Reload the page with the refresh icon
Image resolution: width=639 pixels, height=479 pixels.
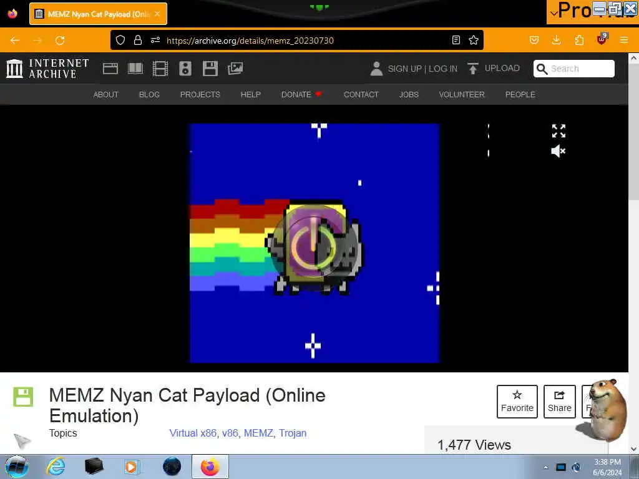[60, 41]
